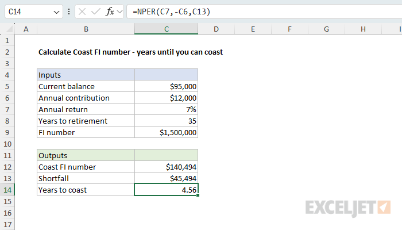Viewport: 402px width, 230px height.
Task: Select row 10 header
Action: point(7,144)
